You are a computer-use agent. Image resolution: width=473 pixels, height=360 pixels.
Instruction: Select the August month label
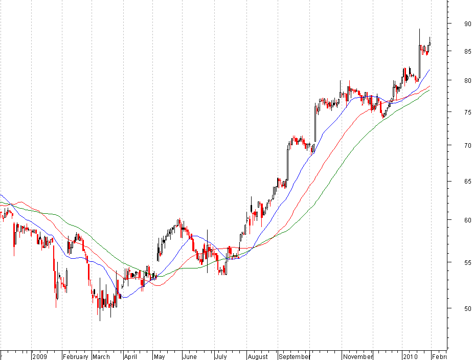pyautogui.click(x=258, y=357)
